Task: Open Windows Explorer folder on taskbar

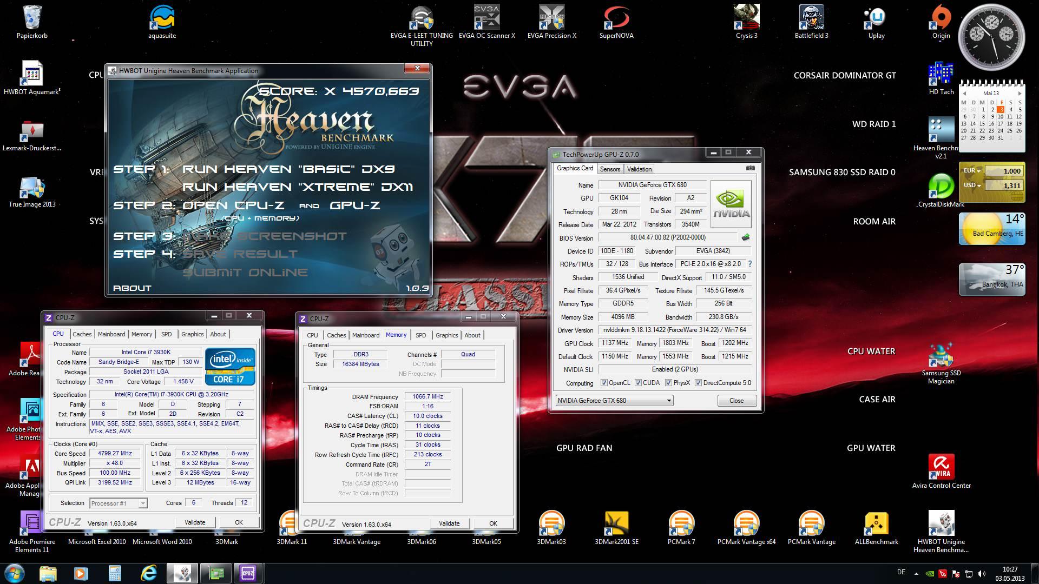Action: [48, 573]
